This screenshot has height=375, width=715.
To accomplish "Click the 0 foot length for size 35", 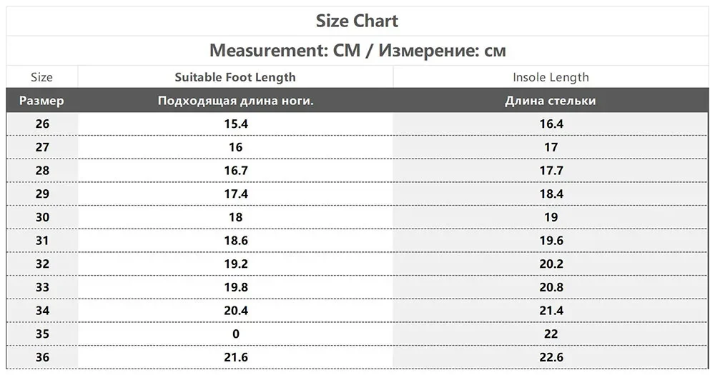I will [x=236, y=334].
